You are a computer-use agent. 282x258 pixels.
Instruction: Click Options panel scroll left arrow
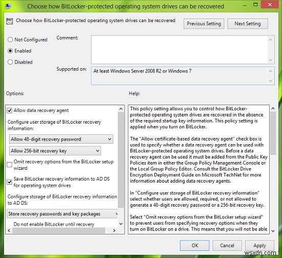coord(9,230)
